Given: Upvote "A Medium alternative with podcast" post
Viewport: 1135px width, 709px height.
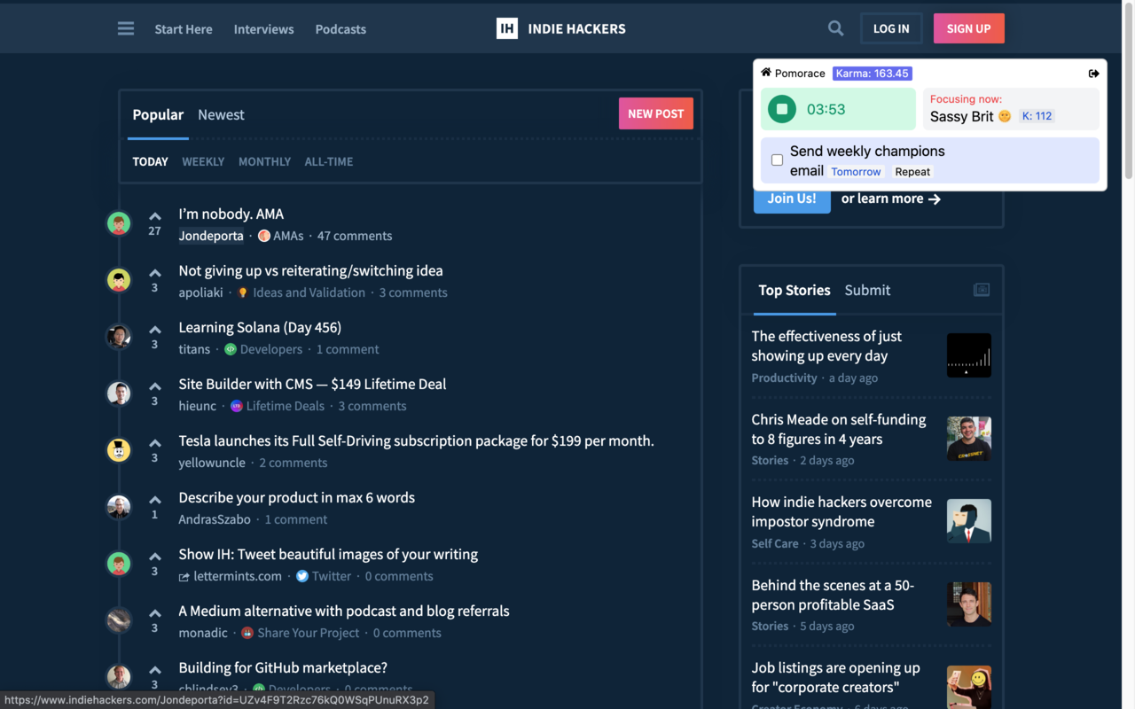Looking at the screenshot, I should point(155,613).
